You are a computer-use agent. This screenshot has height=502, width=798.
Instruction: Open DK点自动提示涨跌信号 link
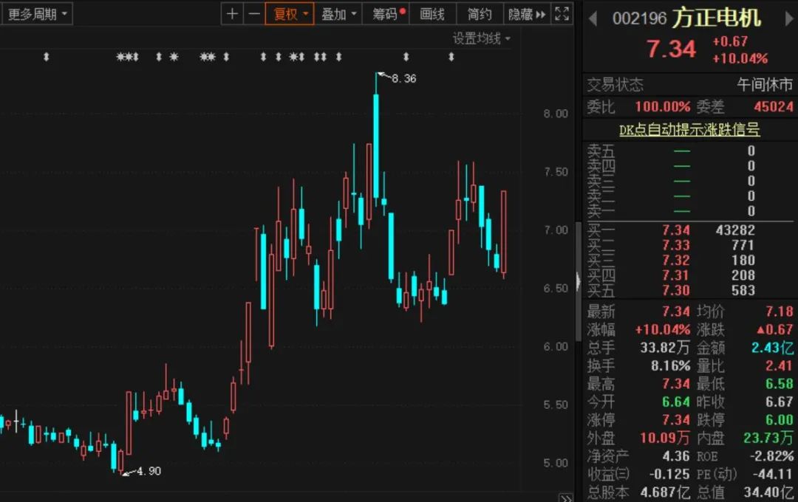689,129
